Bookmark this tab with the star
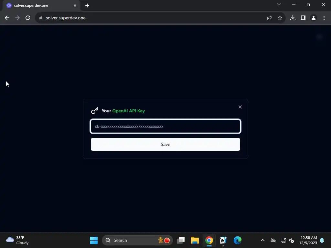 click(x=280, y=18)
